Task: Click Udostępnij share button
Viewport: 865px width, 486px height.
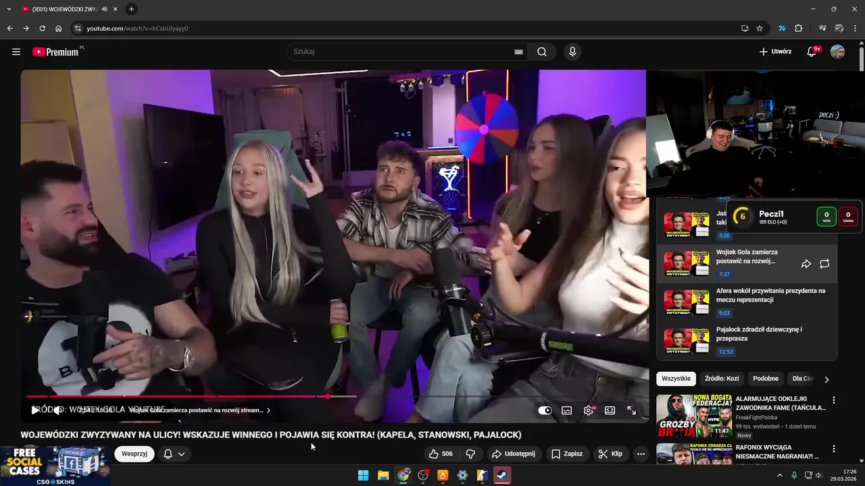Action: click(513, 454)
